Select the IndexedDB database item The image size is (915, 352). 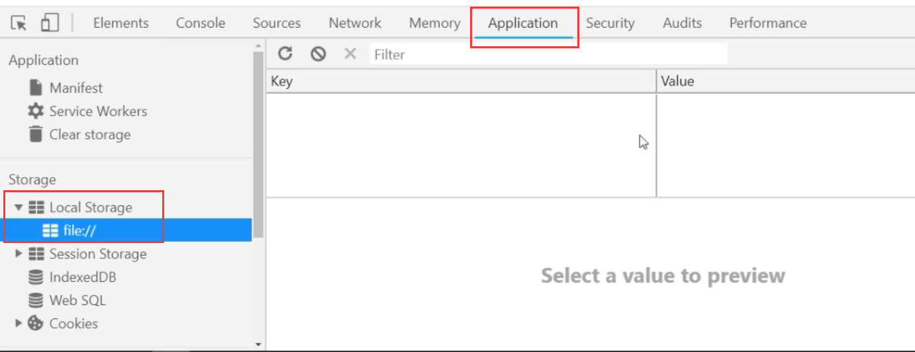tap(82, 277)
